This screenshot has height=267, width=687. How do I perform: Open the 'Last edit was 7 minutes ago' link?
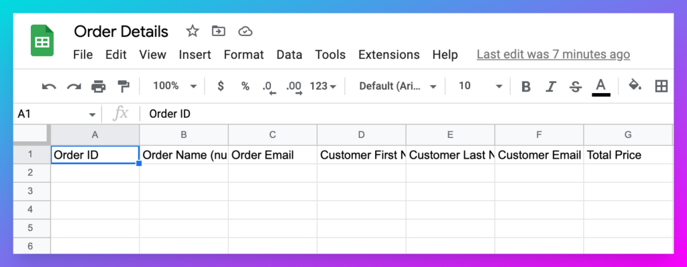click(x=553, y=55)
